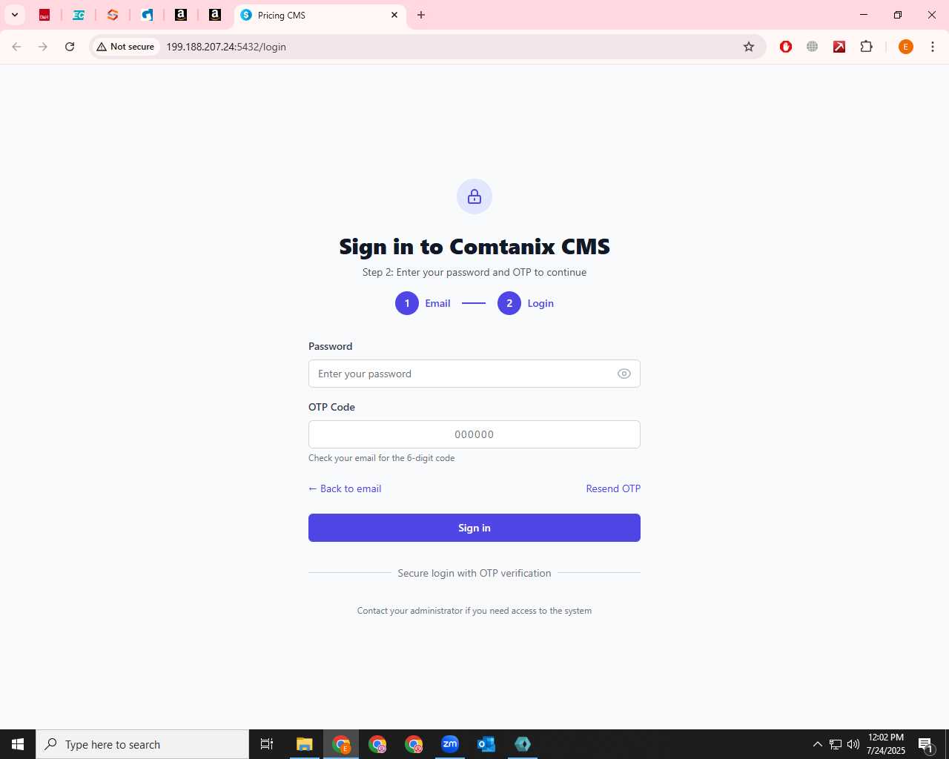Image resolution: width=949 pixels, height=759 pixels.
Task: Reload the page
Action: tap(70, 47)
